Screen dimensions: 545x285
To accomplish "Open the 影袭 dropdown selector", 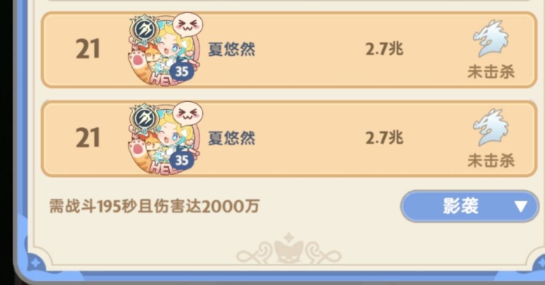I will (x=470, y=206).
